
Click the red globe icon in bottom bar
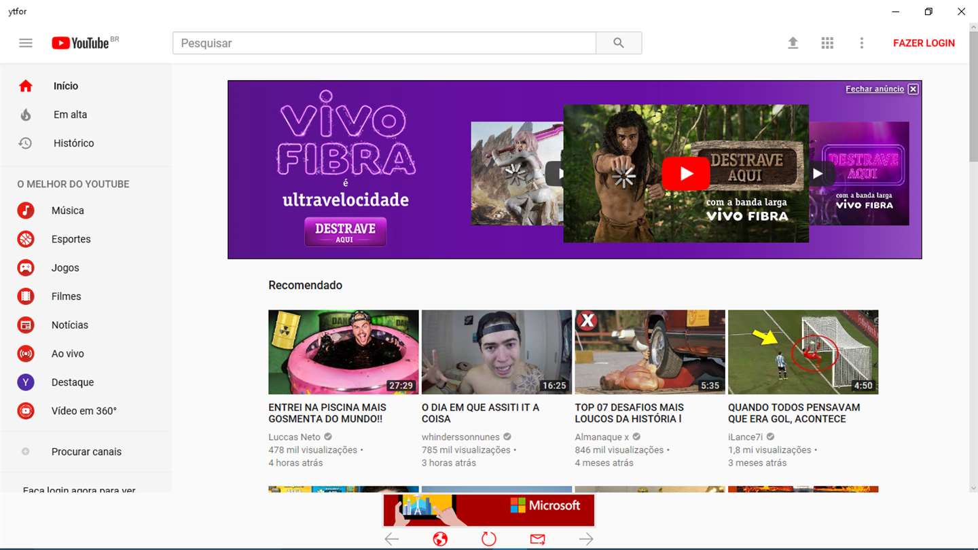pos(440,539)
